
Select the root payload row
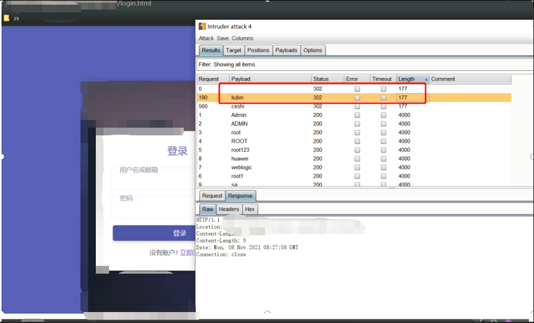(x=354, y=133)
